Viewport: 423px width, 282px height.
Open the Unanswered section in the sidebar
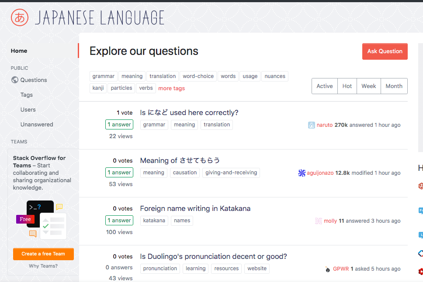coord(37,124)
